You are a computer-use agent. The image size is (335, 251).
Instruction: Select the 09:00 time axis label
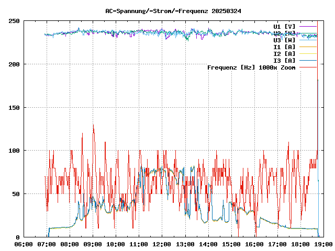93,244
